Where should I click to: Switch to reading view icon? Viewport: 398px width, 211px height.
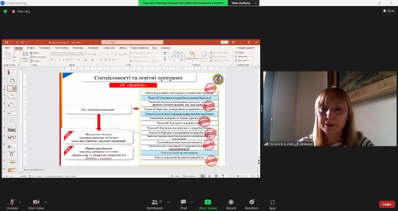[216, 176]
